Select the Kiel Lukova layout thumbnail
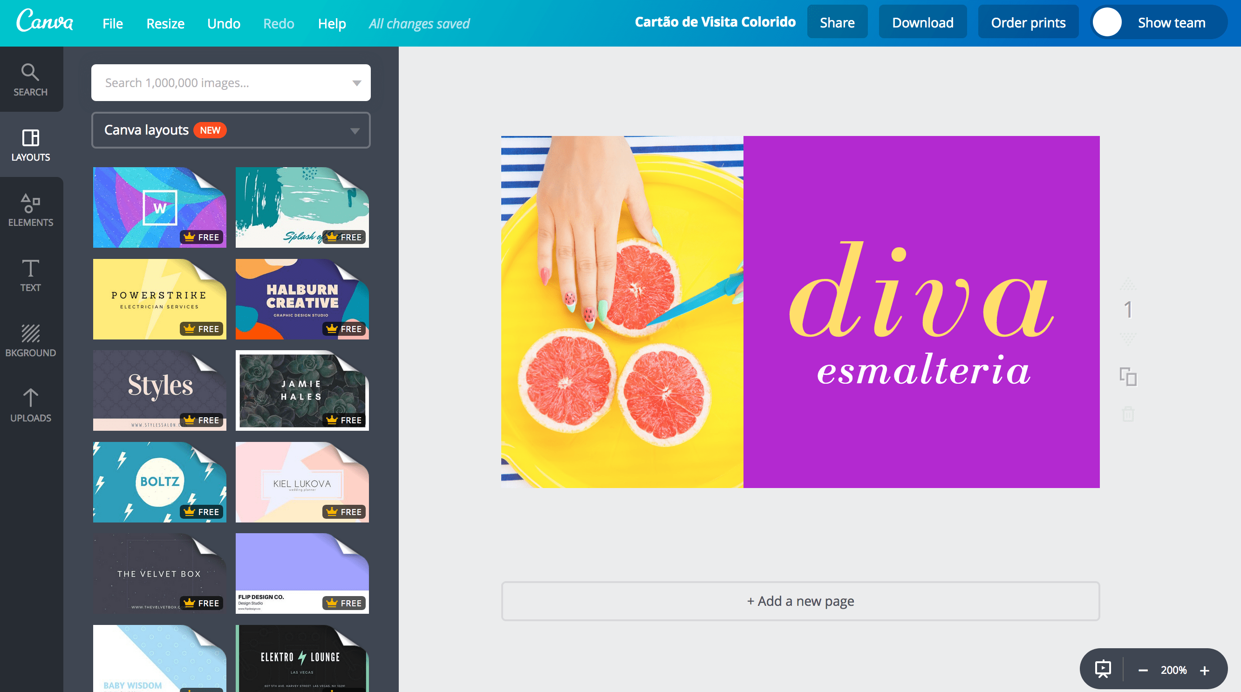This screenshot has height=692, width=1241. pos(302,482)
